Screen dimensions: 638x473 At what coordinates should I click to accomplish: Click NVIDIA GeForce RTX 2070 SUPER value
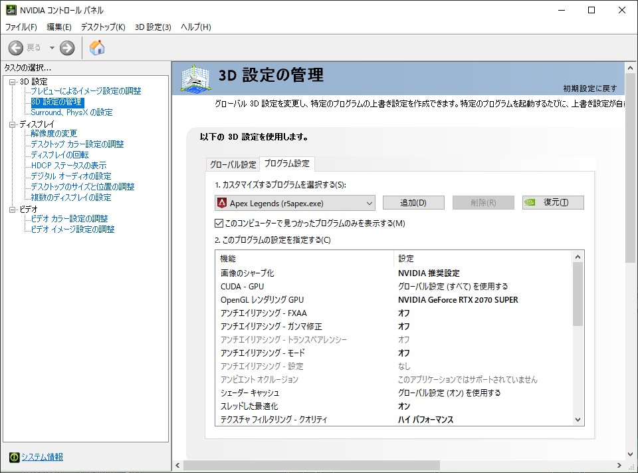pos(458,300)
